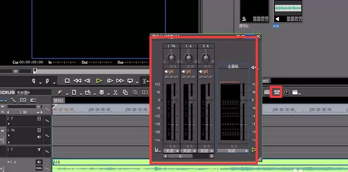348x172 pixels.
Task: Click the save project floppy icon
Action: (102, 92)
